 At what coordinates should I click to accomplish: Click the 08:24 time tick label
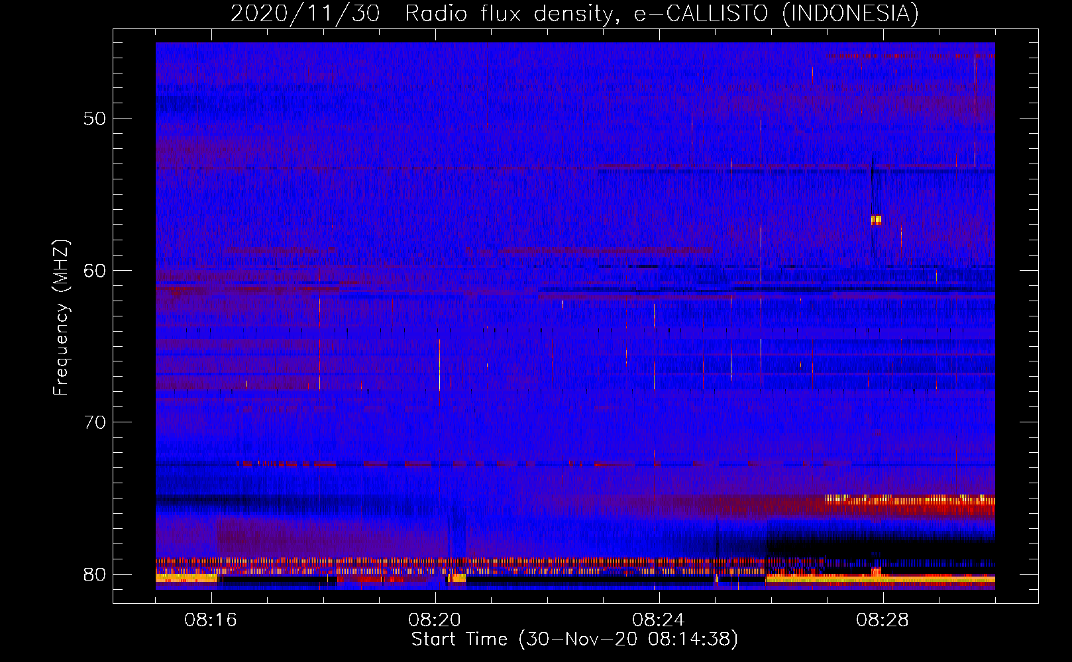(x=659, y=620)
